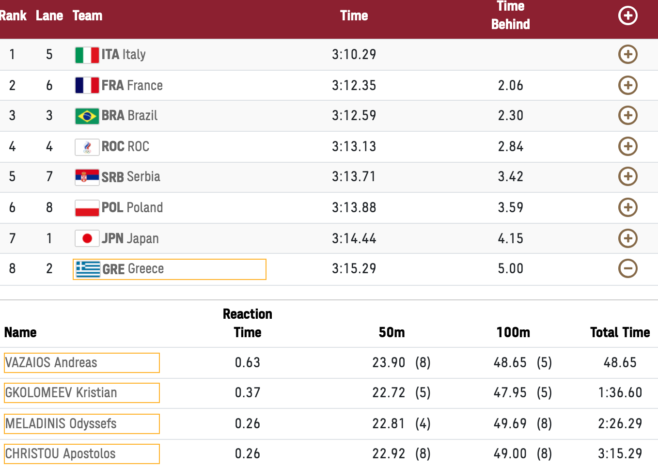
Task: Click the Greece flag icon
Action: coord(88,269)
